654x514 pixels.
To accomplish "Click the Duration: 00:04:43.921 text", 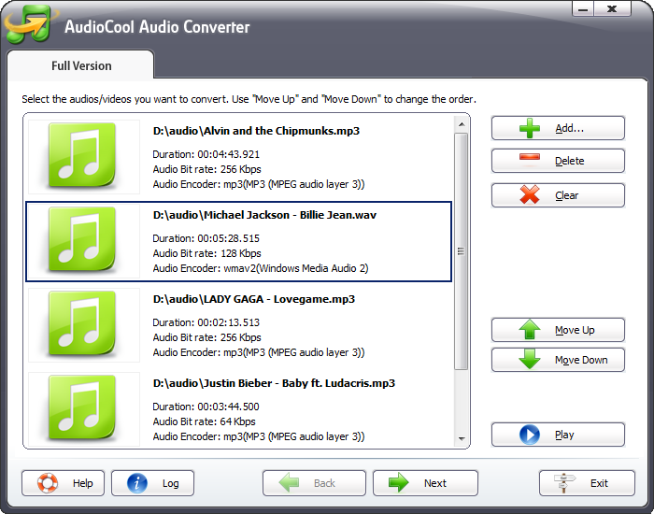I will coord(206,154).
